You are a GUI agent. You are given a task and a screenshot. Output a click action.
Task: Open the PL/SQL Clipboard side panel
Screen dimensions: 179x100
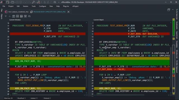pyautogui.click(x=177, y=67)
